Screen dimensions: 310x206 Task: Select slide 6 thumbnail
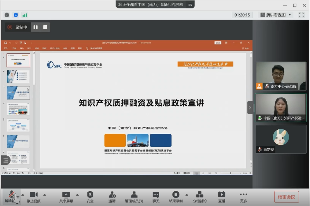point(18,141)
